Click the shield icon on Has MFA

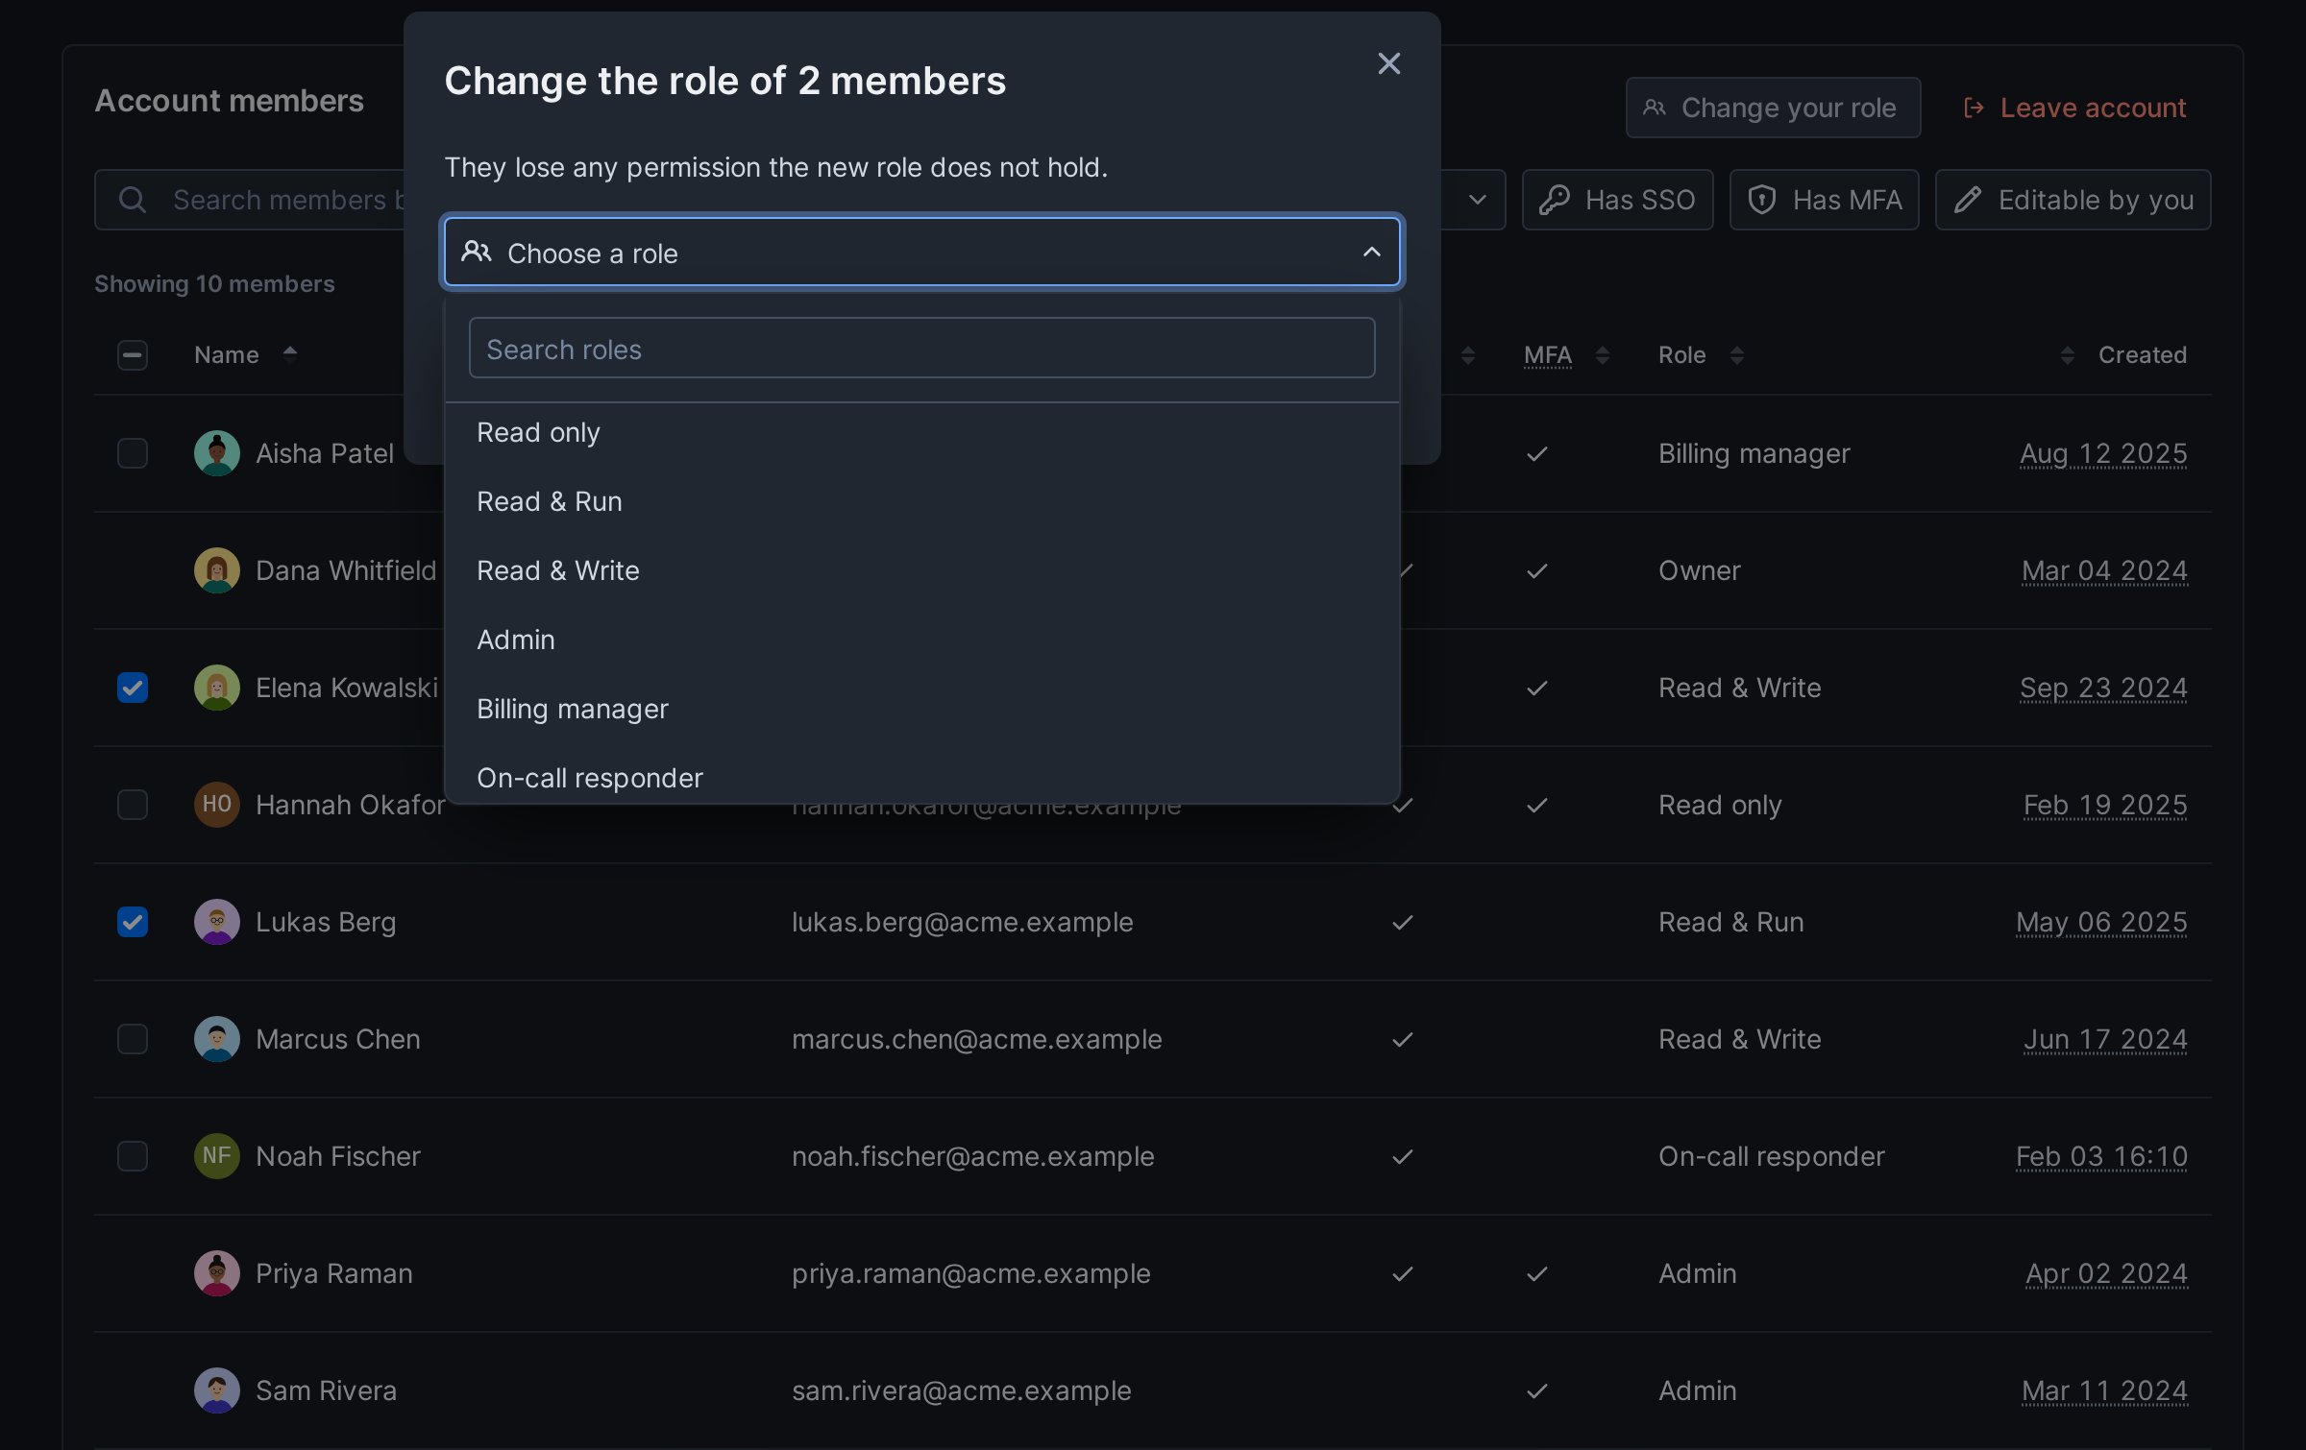point(1762,200)
